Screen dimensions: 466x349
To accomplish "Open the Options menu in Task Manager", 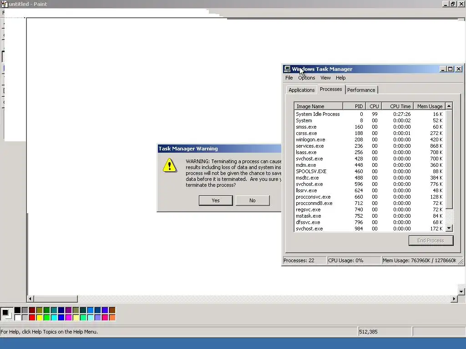I will coord(307,78).
